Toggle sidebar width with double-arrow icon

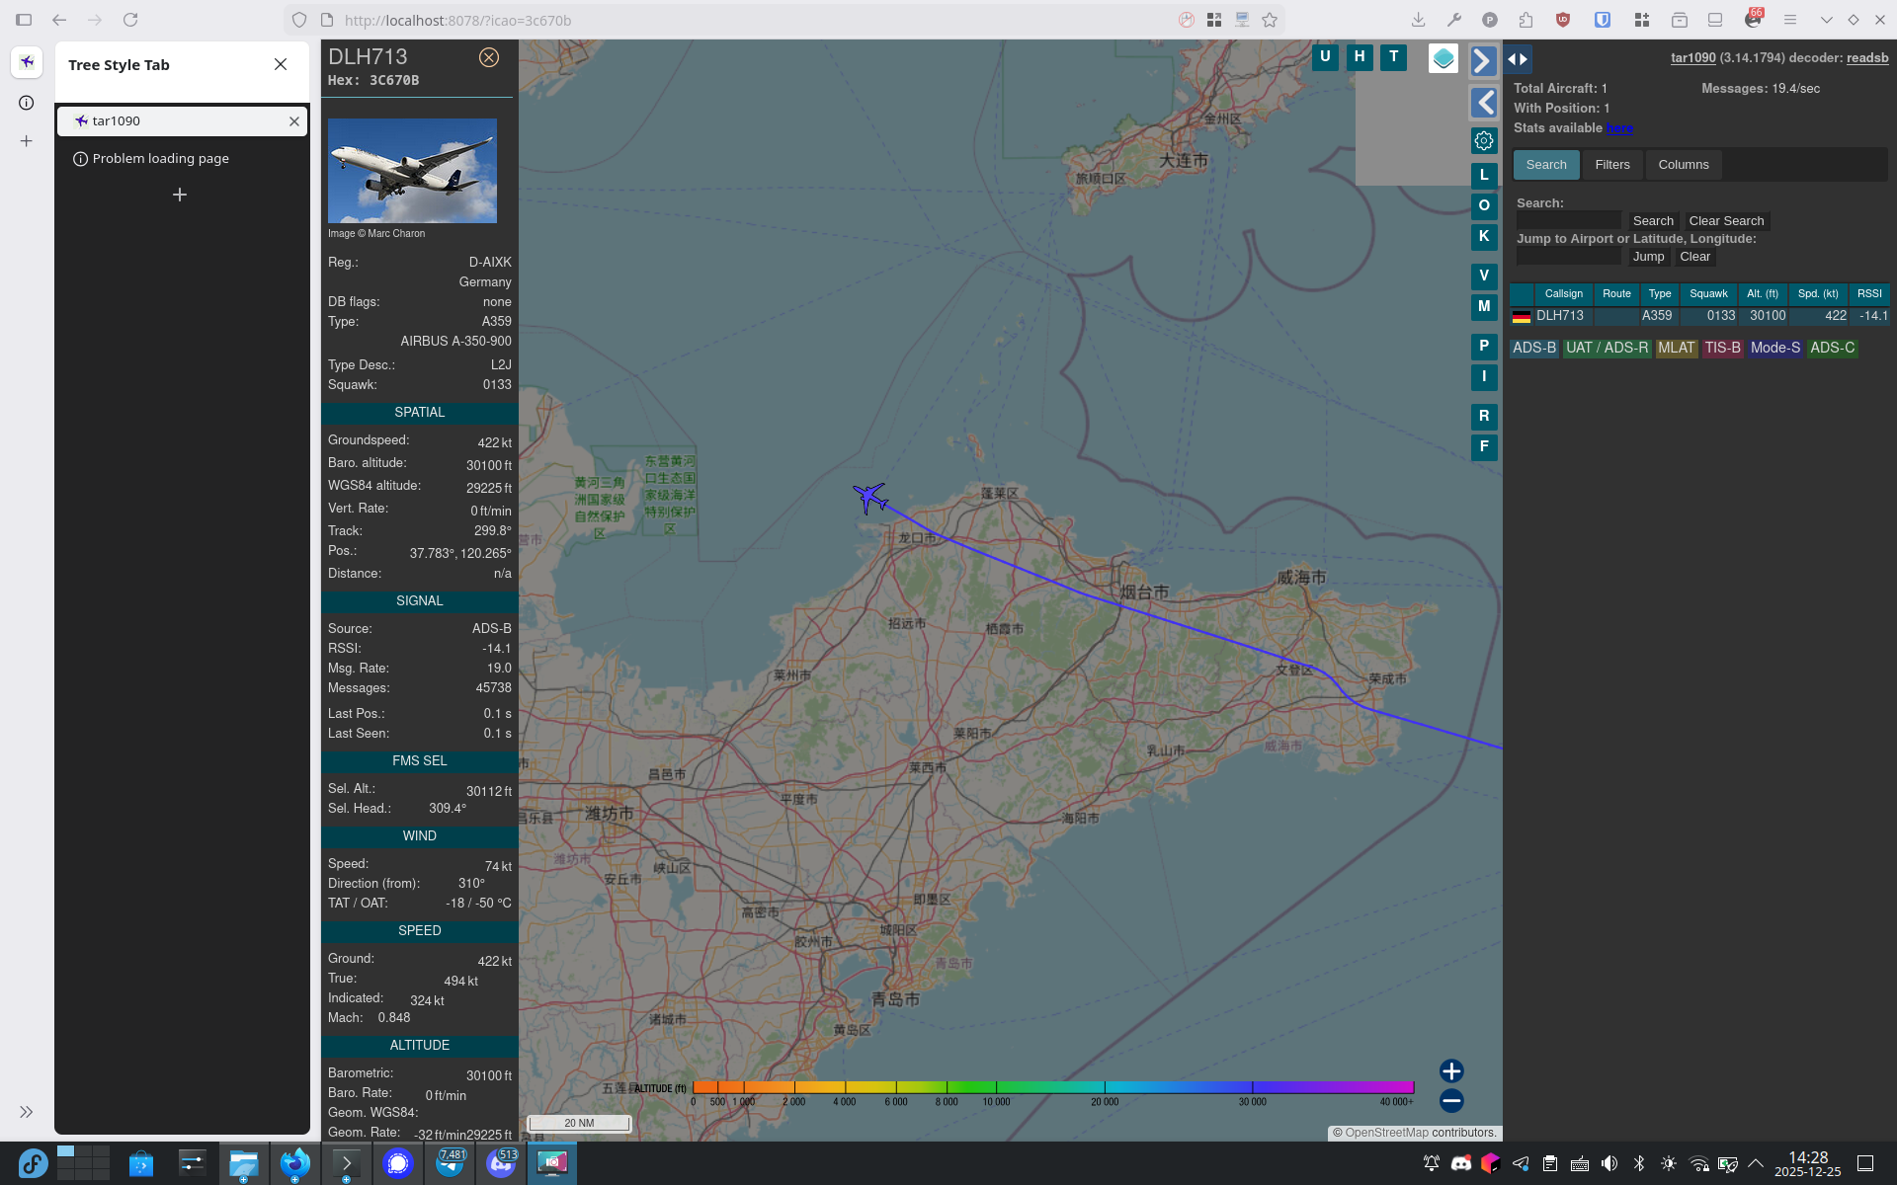1518,59
